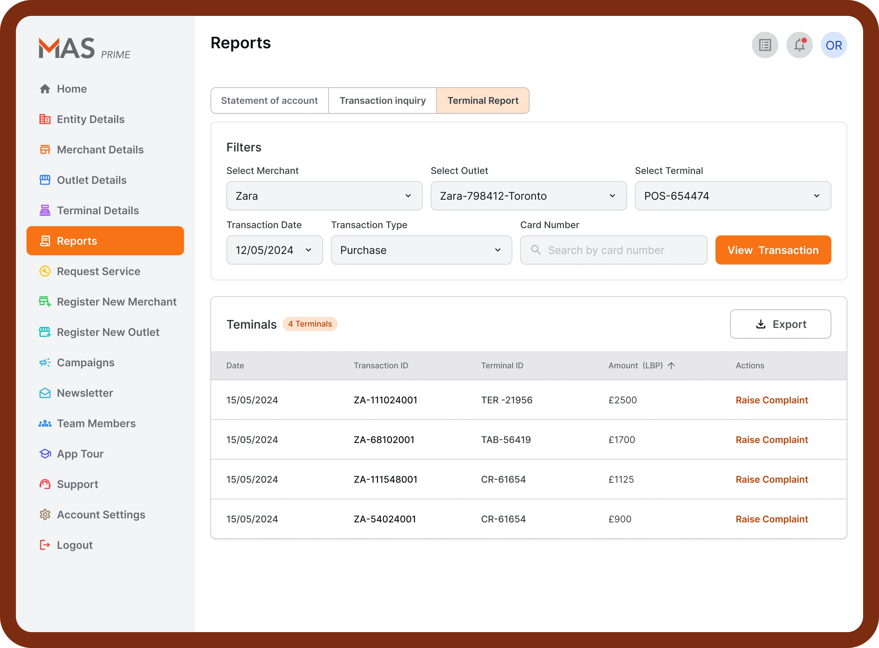Click the View Transaction button
Screen dimensions: 879x648
tap(772, 249)
